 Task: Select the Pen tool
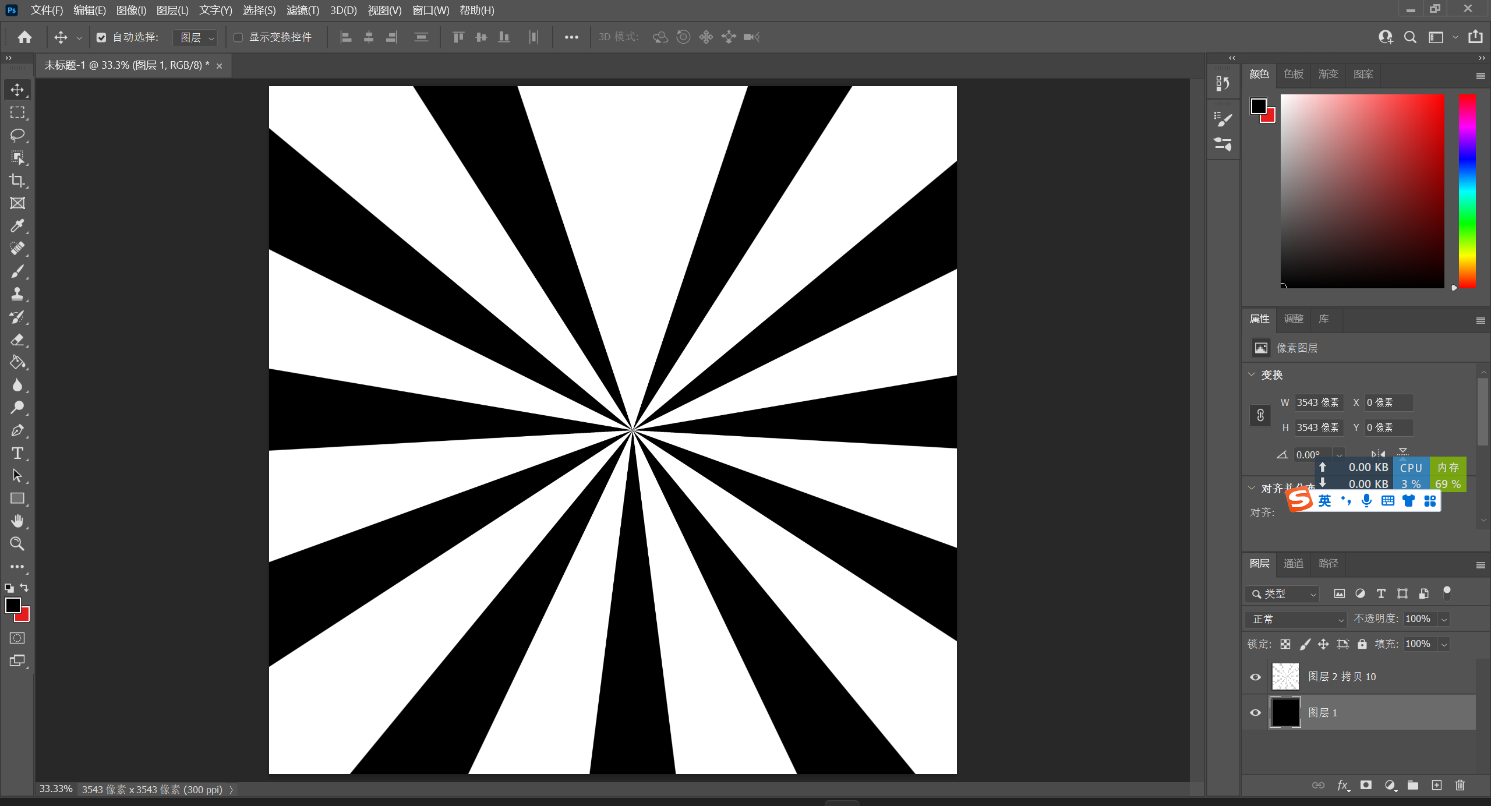tap(17, 430)
